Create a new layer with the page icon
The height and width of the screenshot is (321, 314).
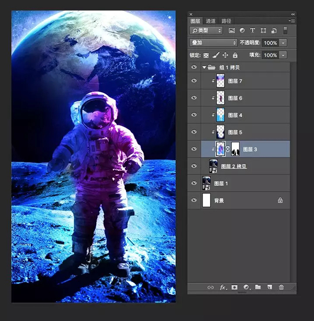click(x=270, y=287)
